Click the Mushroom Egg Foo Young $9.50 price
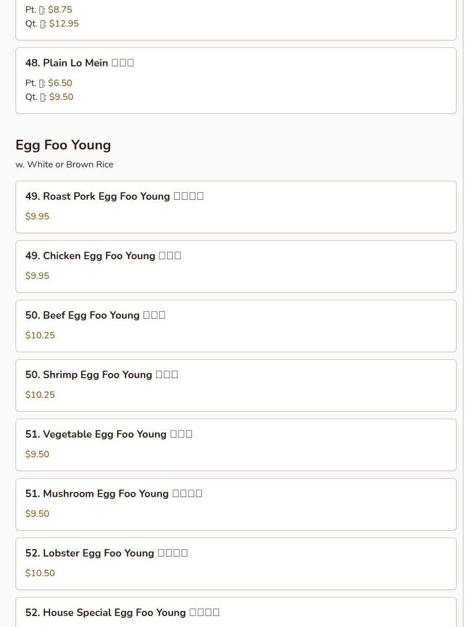Viewport: 475px width, 627px height. [37, 514]
